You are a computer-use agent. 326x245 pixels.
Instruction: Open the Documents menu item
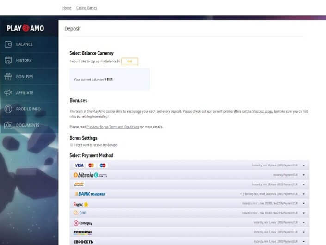tap(29, 125)
